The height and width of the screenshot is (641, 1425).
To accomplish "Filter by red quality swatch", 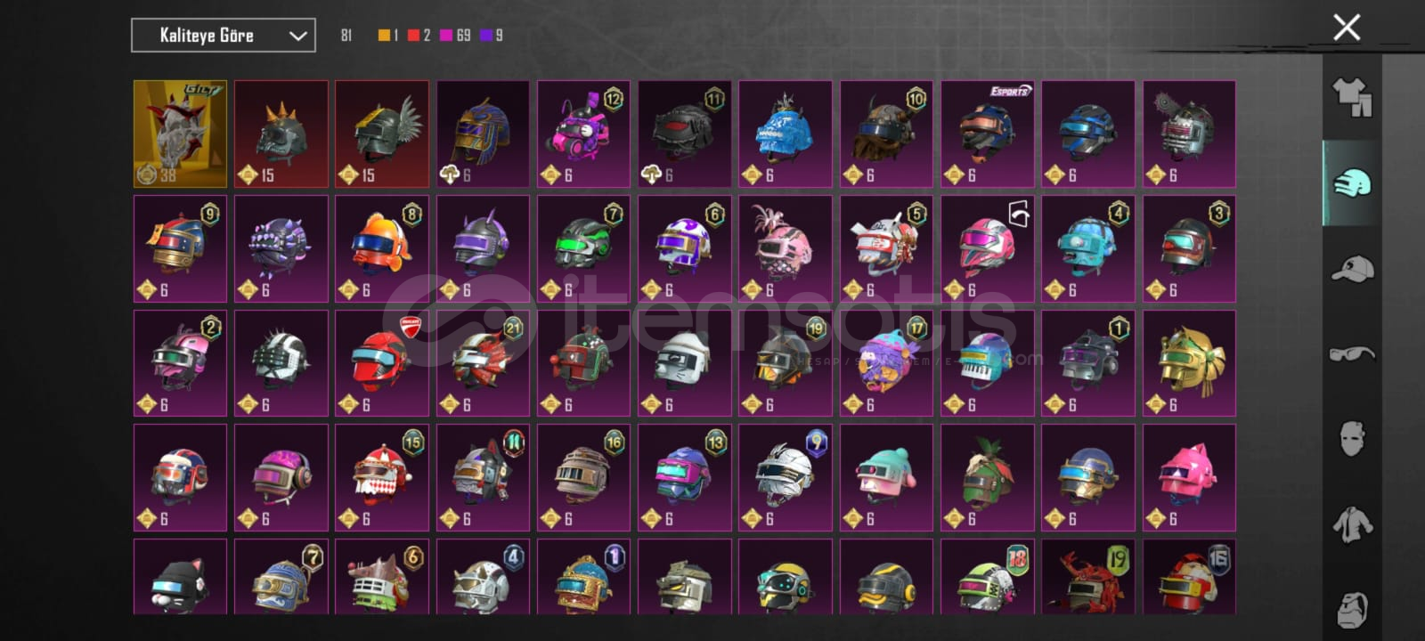I will [x=413, y=36].
